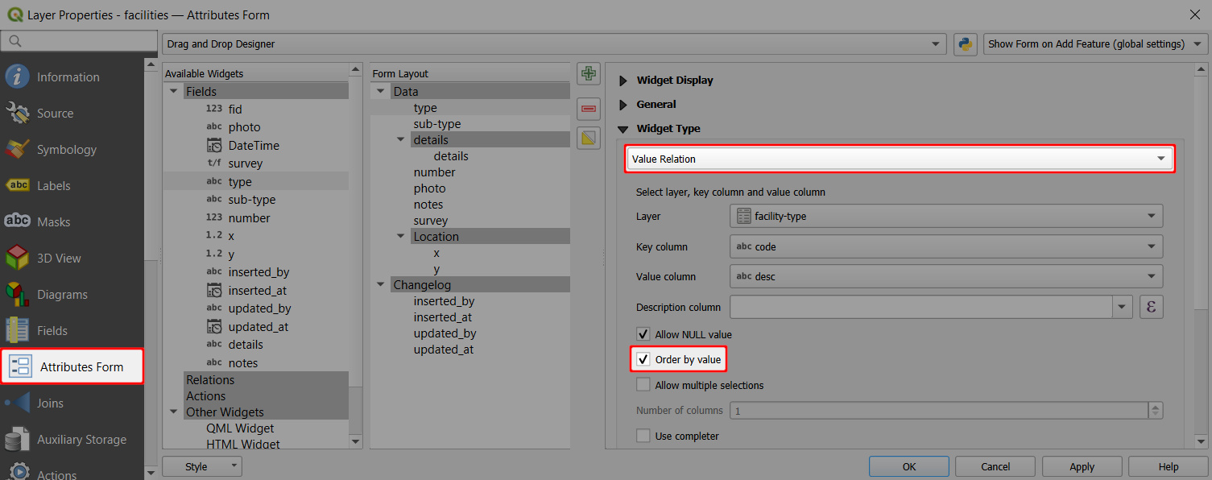1212x480 pixels.
Task: Open the Diagrams section icon
Action: 18,294
